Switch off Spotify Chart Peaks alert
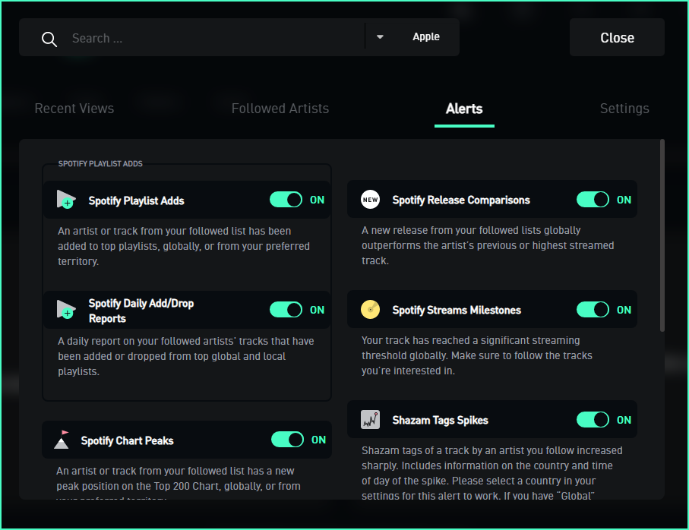Image resolution: width=689 pixels, height=530 pixels. pos(287,440)
